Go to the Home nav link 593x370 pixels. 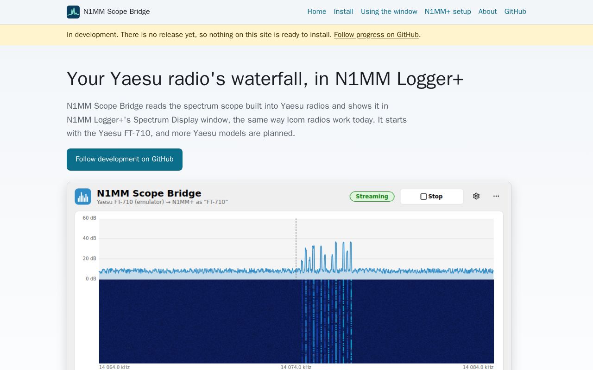(x=317, y=12)
